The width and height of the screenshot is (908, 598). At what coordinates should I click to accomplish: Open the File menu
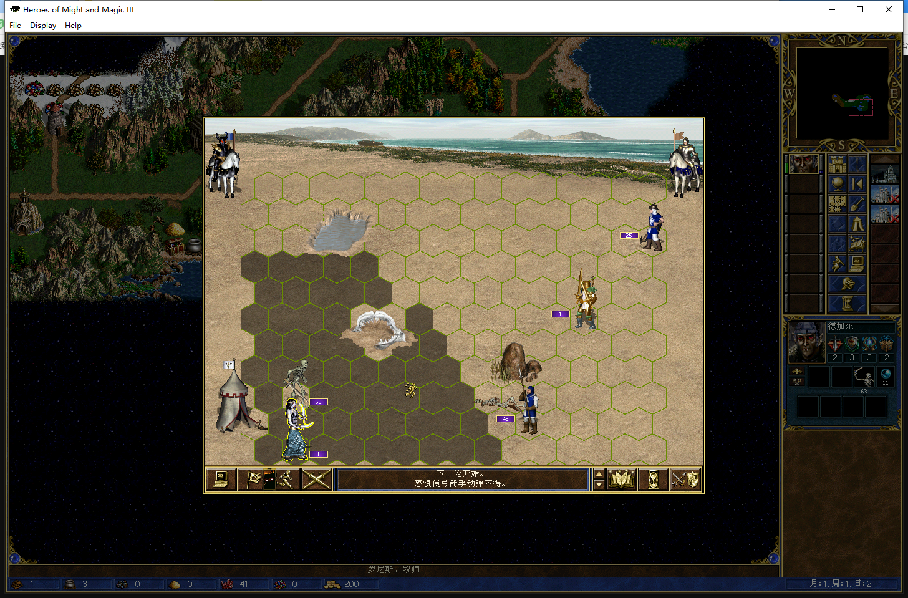[16, 26]
